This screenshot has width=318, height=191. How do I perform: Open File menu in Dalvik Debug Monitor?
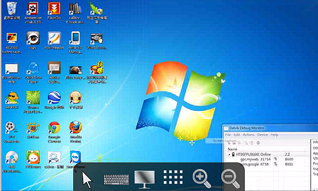point(228,135)
